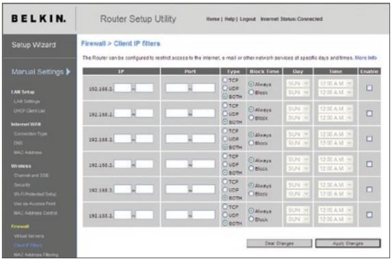
Task: Open Channel and SSID page
Action: pos(31,176)
